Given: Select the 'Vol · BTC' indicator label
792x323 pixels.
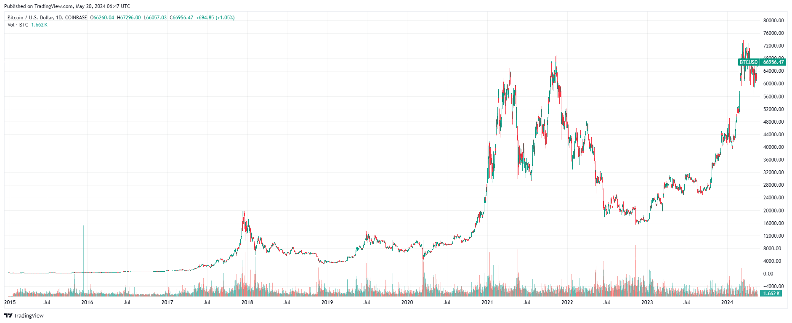Looking at the screenshot, I should pos(18,25).
